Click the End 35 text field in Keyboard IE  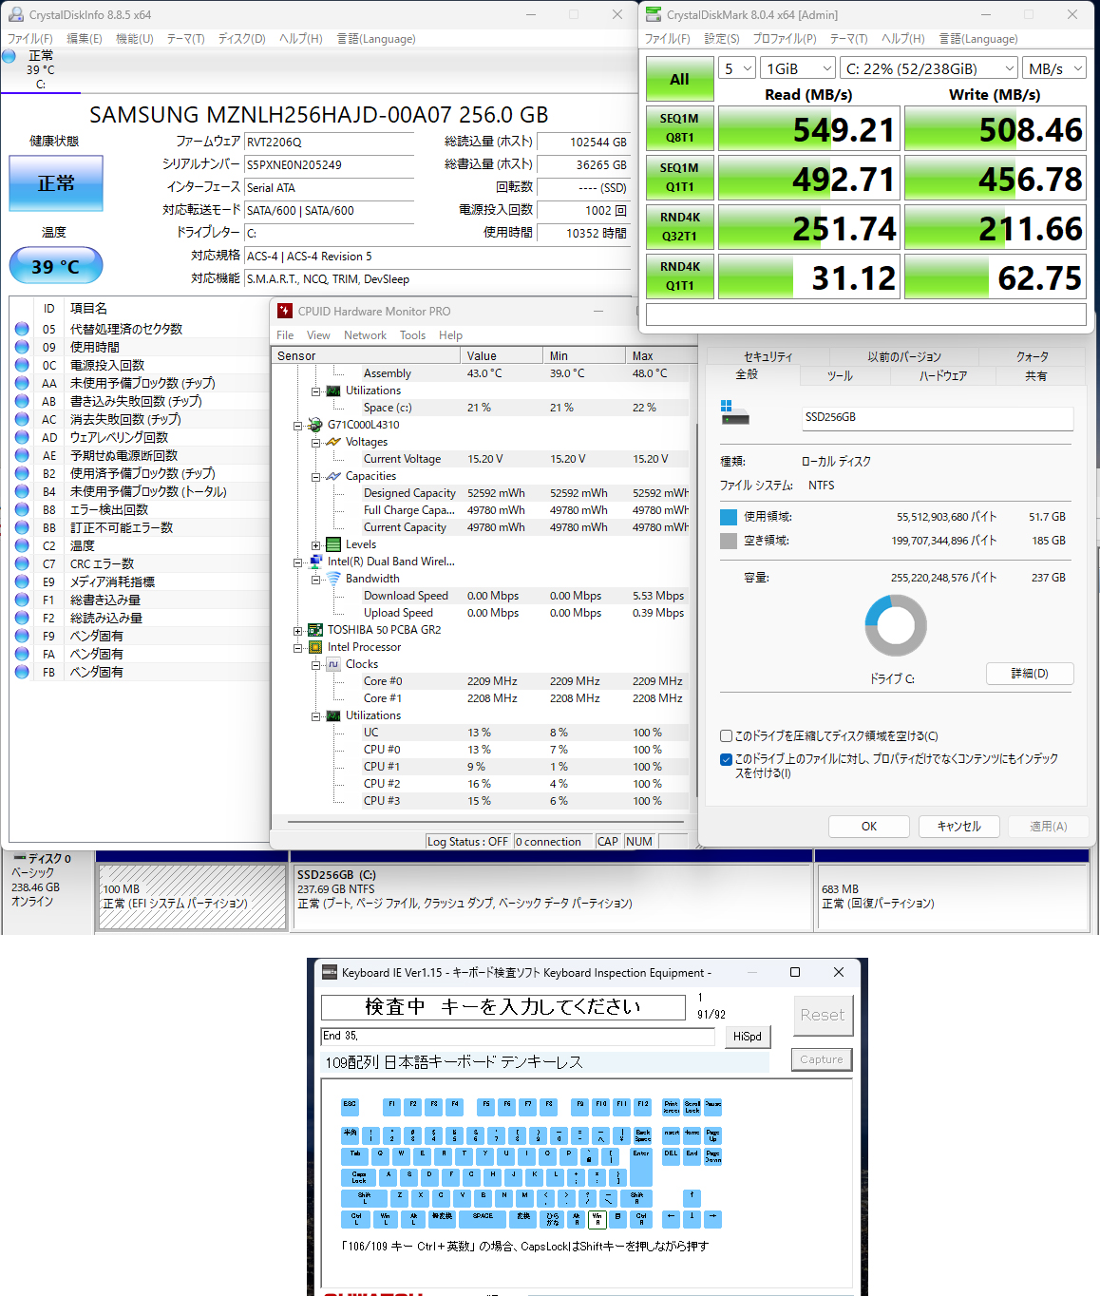pyautogui.click(x=518, y=1036)
